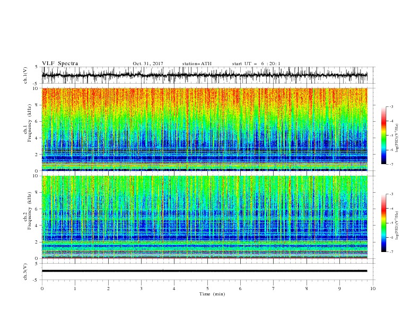Click time axis tick label "3"
Screen dimensions: 420x324
(141, 289)
